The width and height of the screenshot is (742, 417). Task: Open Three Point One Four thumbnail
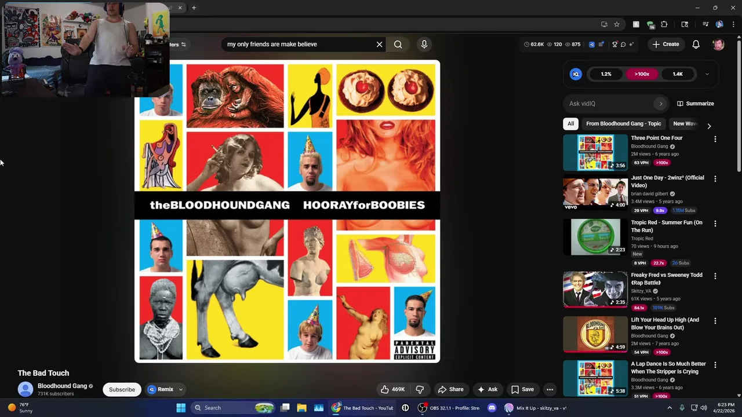pyautogui.click(x=595, y=153)
